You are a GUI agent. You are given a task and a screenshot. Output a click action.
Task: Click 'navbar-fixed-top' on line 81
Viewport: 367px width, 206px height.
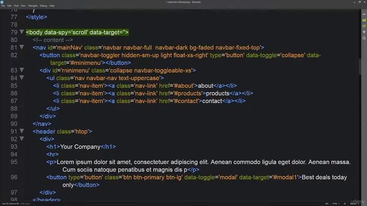point(237,47)
